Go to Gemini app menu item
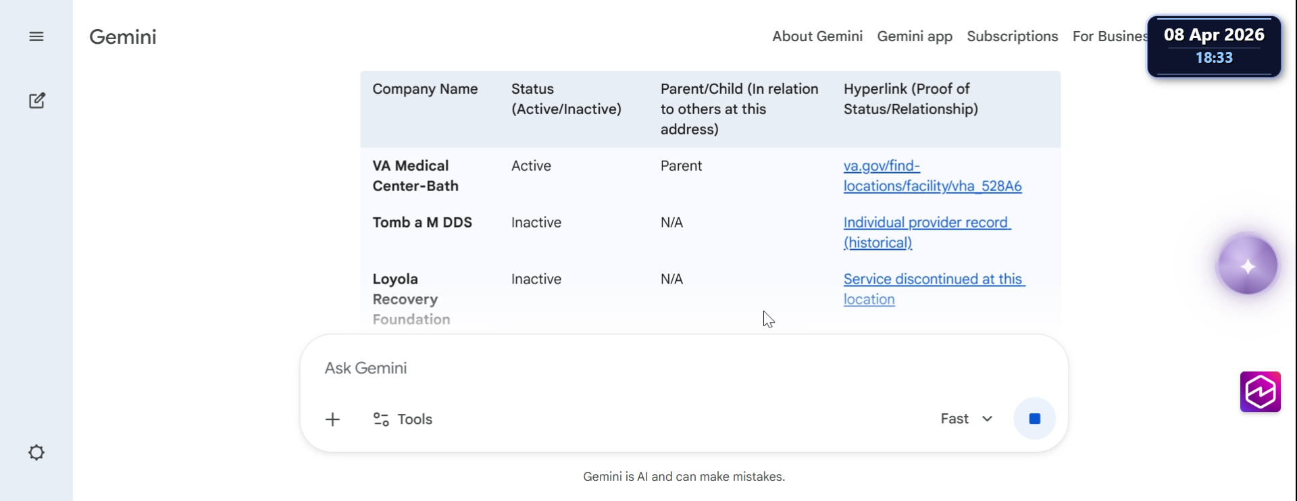 tap(915, 36)
